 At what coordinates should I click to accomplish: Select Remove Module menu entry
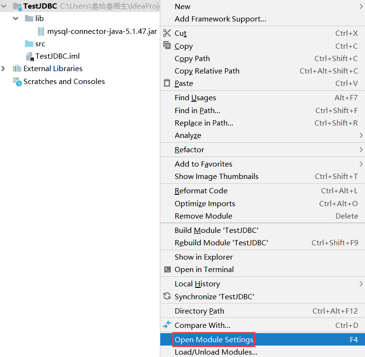[262, 216]
